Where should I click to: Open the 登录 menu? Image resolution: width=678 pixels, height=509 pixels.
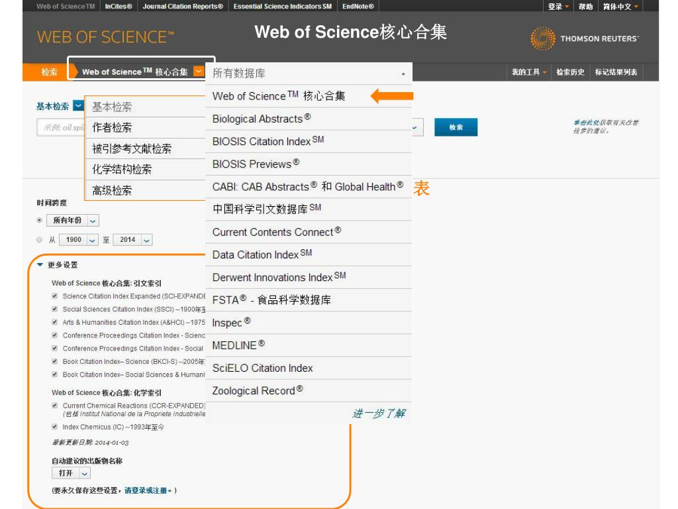pyautogui.click(x=558, y=7)
